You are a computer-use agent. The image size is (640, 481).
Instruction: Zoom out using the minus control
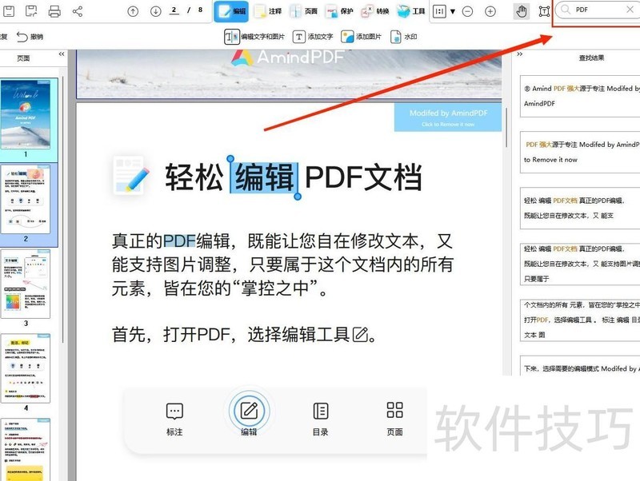coord(467,11)
